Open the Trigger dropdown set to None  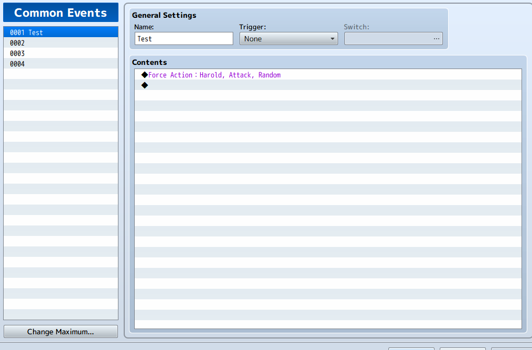coord(288,39)
